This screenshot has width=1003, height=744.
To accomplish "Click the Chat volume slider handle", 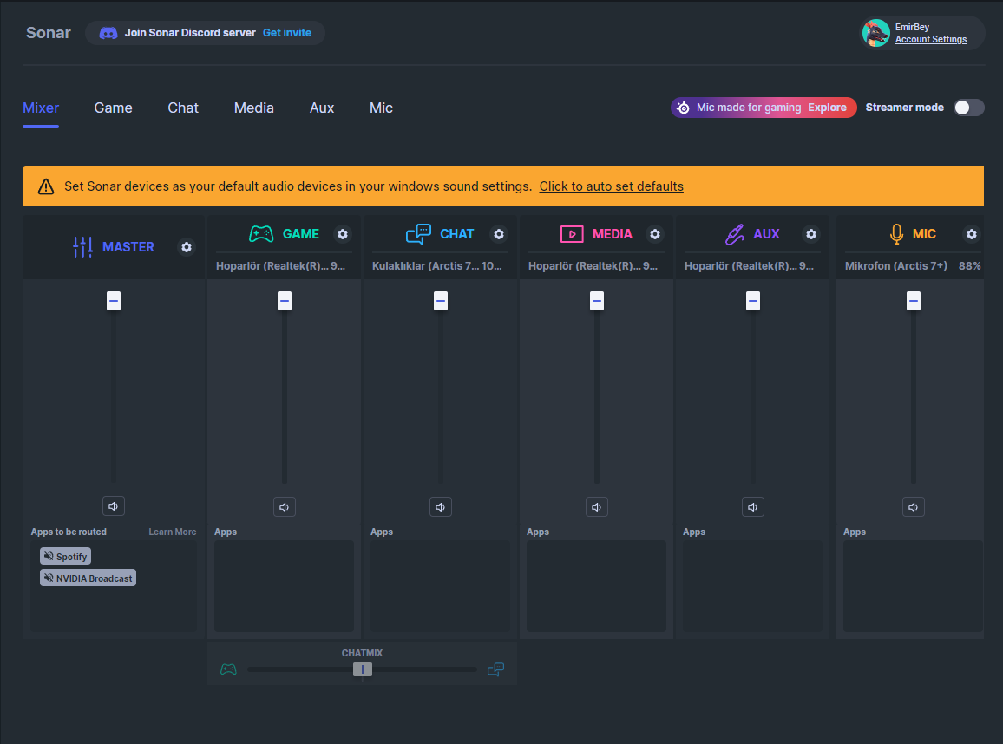I will point(440,301).
